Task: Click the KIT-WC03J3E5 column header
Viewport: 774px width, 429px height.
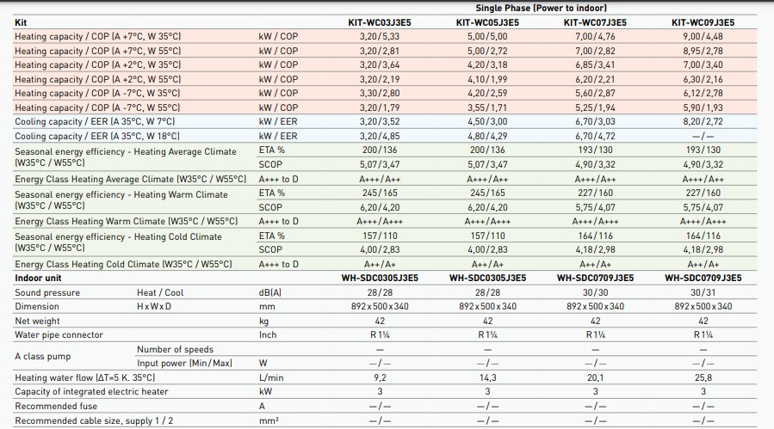Action: click(380, 22)
